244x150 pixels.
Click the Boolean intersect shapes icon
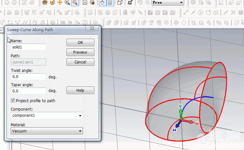pos(42,12)
